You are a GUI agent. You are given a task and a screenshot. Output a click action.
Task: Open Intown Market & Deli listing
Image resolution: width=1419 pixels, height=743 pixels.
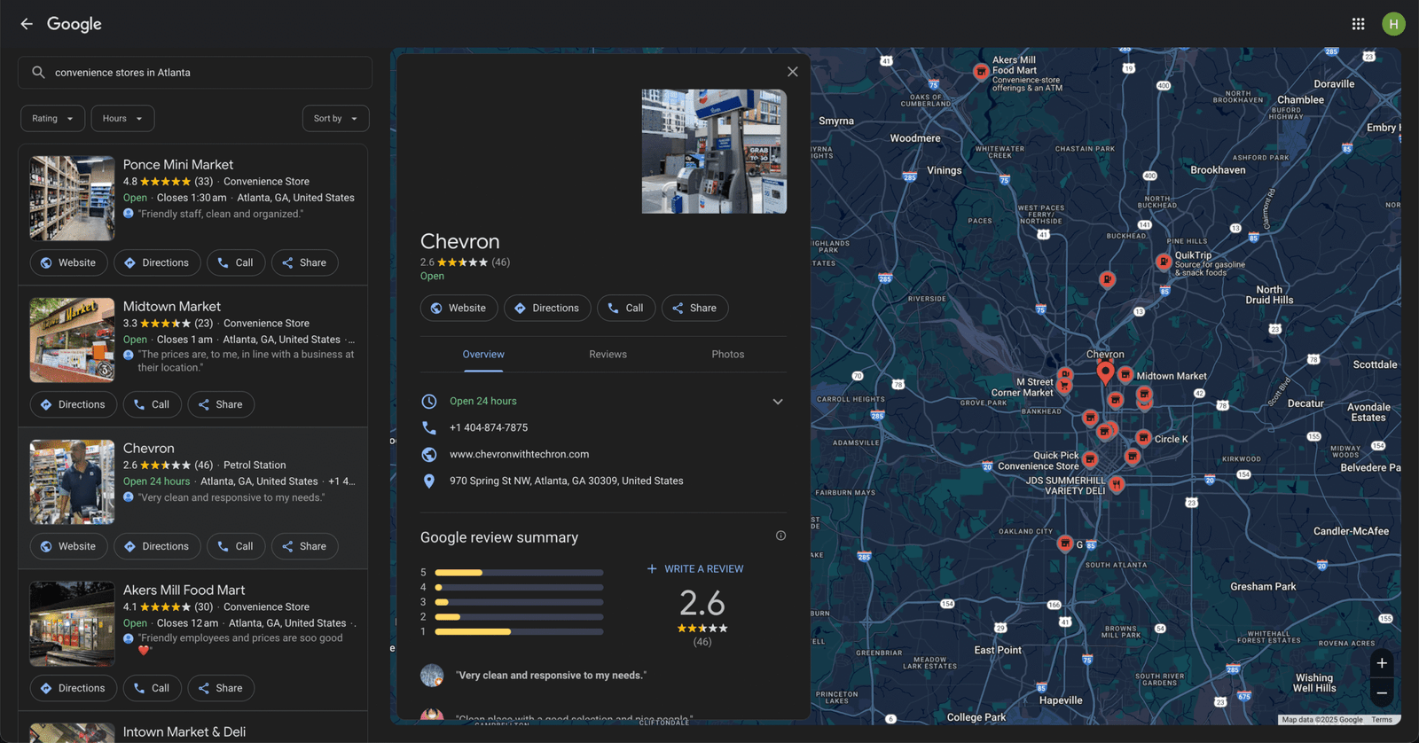(x=184, y=731)
